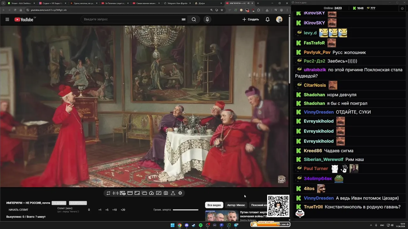Click the Создать create button
The width and height of the screenshot is (408, 229).
pyautogui.click(x=251, y=19)
